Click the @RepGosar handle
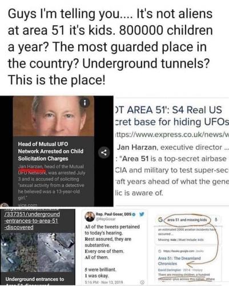This screenshot has width=229, height=286. pos(106,219)
